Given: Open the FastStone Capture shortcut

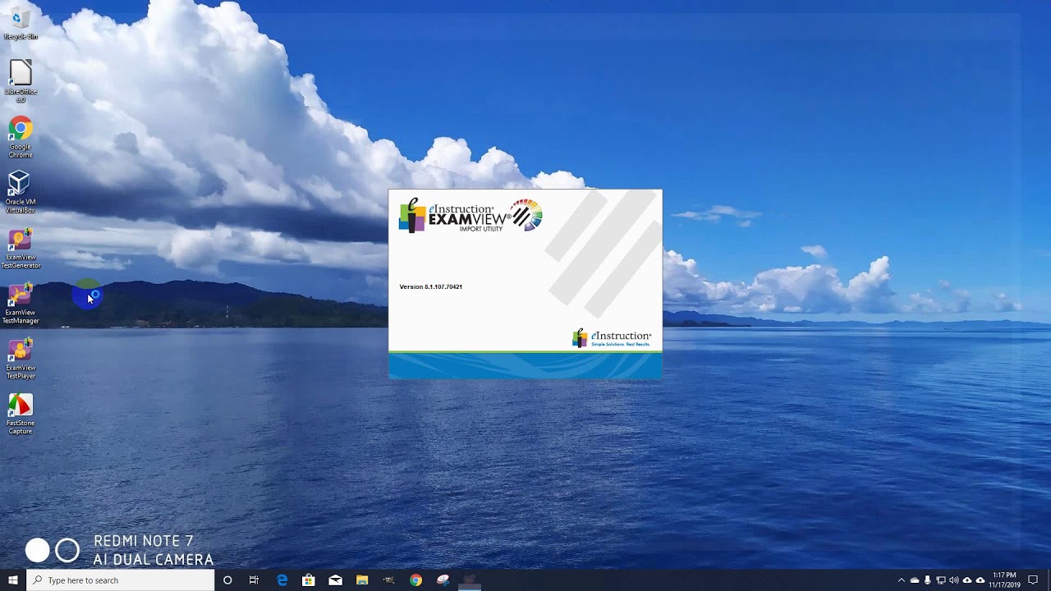Looking at the screenshot, I should (21, 415).
